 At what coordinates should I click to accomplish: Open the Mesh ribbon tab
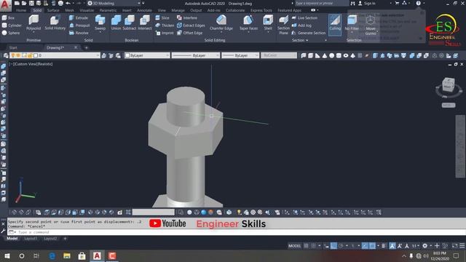pos(70,10)
